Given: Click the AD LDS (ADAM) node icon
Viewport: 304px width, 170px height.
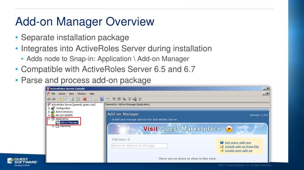Looking at the screenshot, I should click(53, 115).
